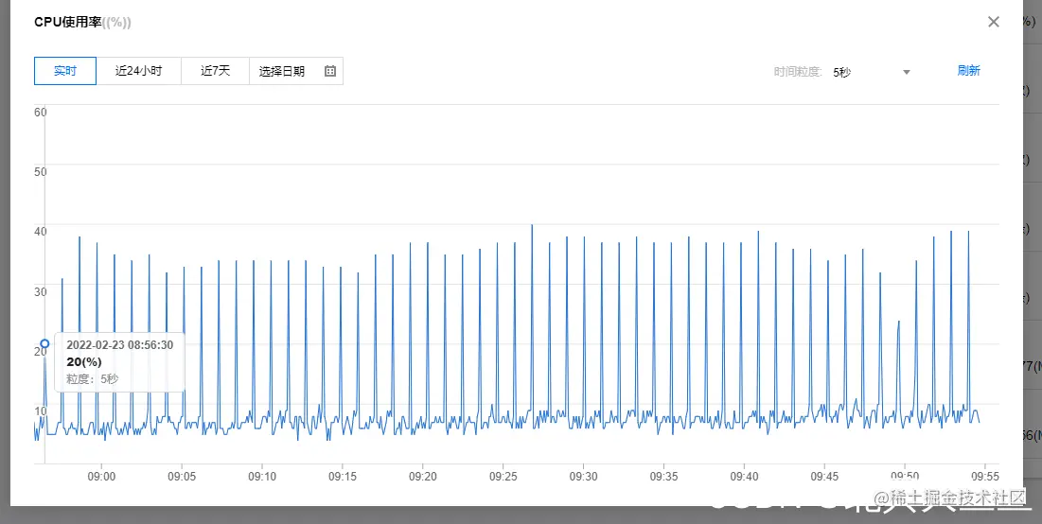The height and width of the screenshot is (524, 1042).
Task: Click the tooltip timestamp 2022-02-23 08:56:30
Action: coord(119,344)
